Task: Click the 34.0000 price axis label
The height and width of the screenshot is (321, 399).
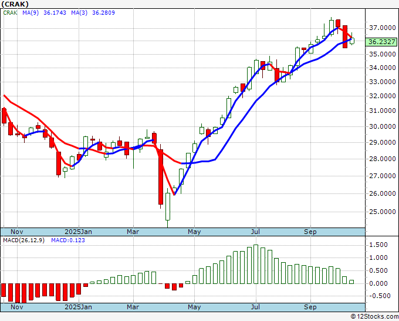Action: click(382, 68)
